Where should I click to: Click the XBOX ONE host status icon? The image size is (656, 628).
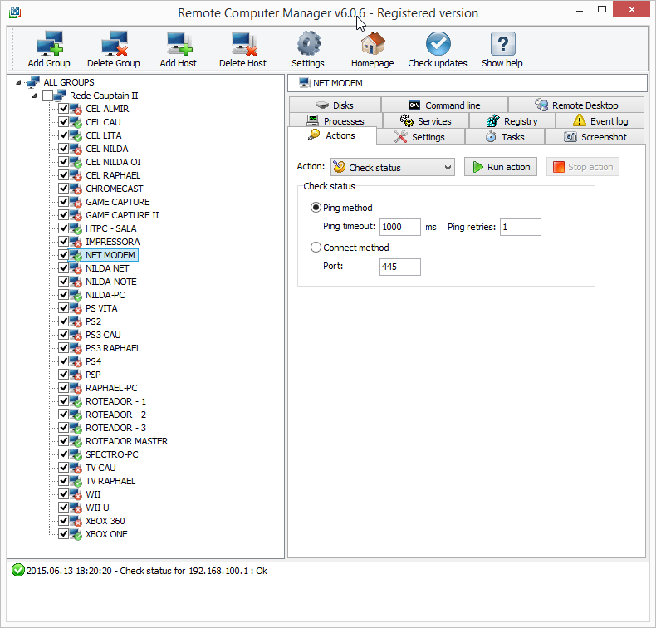[76, 535]
